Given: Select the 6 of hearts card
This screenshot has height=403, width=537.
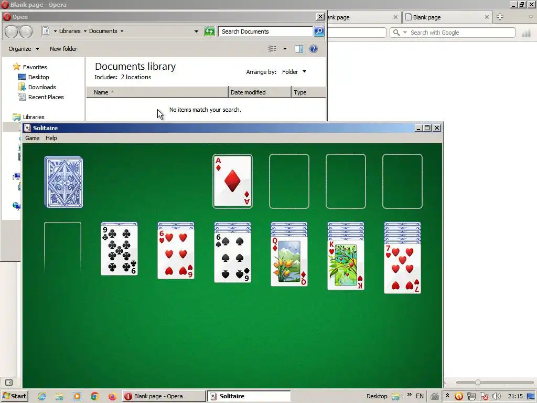Looking at the screenshot, I should 176,254.
